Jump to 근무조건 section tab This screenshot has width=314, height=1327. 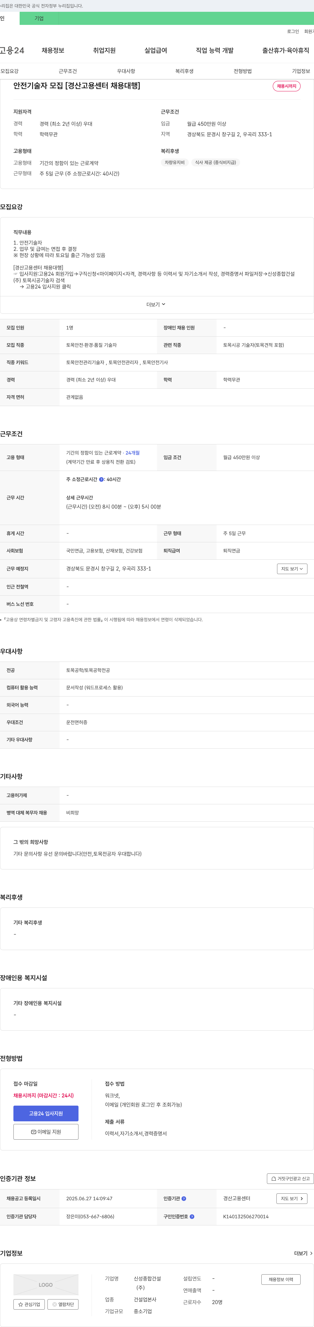point(67,71)
